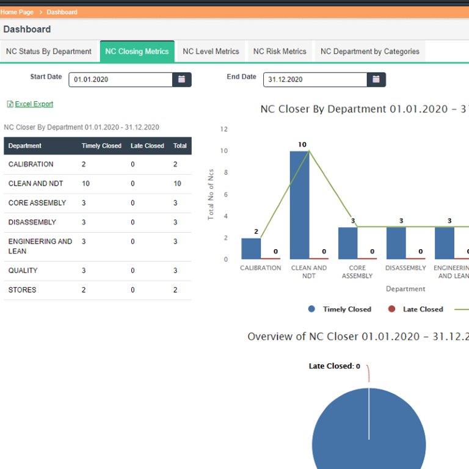Image resolution: width=469 pixels, height=469 pixels.
Task: Toggle Late Closed legend red dot
Action: coord(391,309)
